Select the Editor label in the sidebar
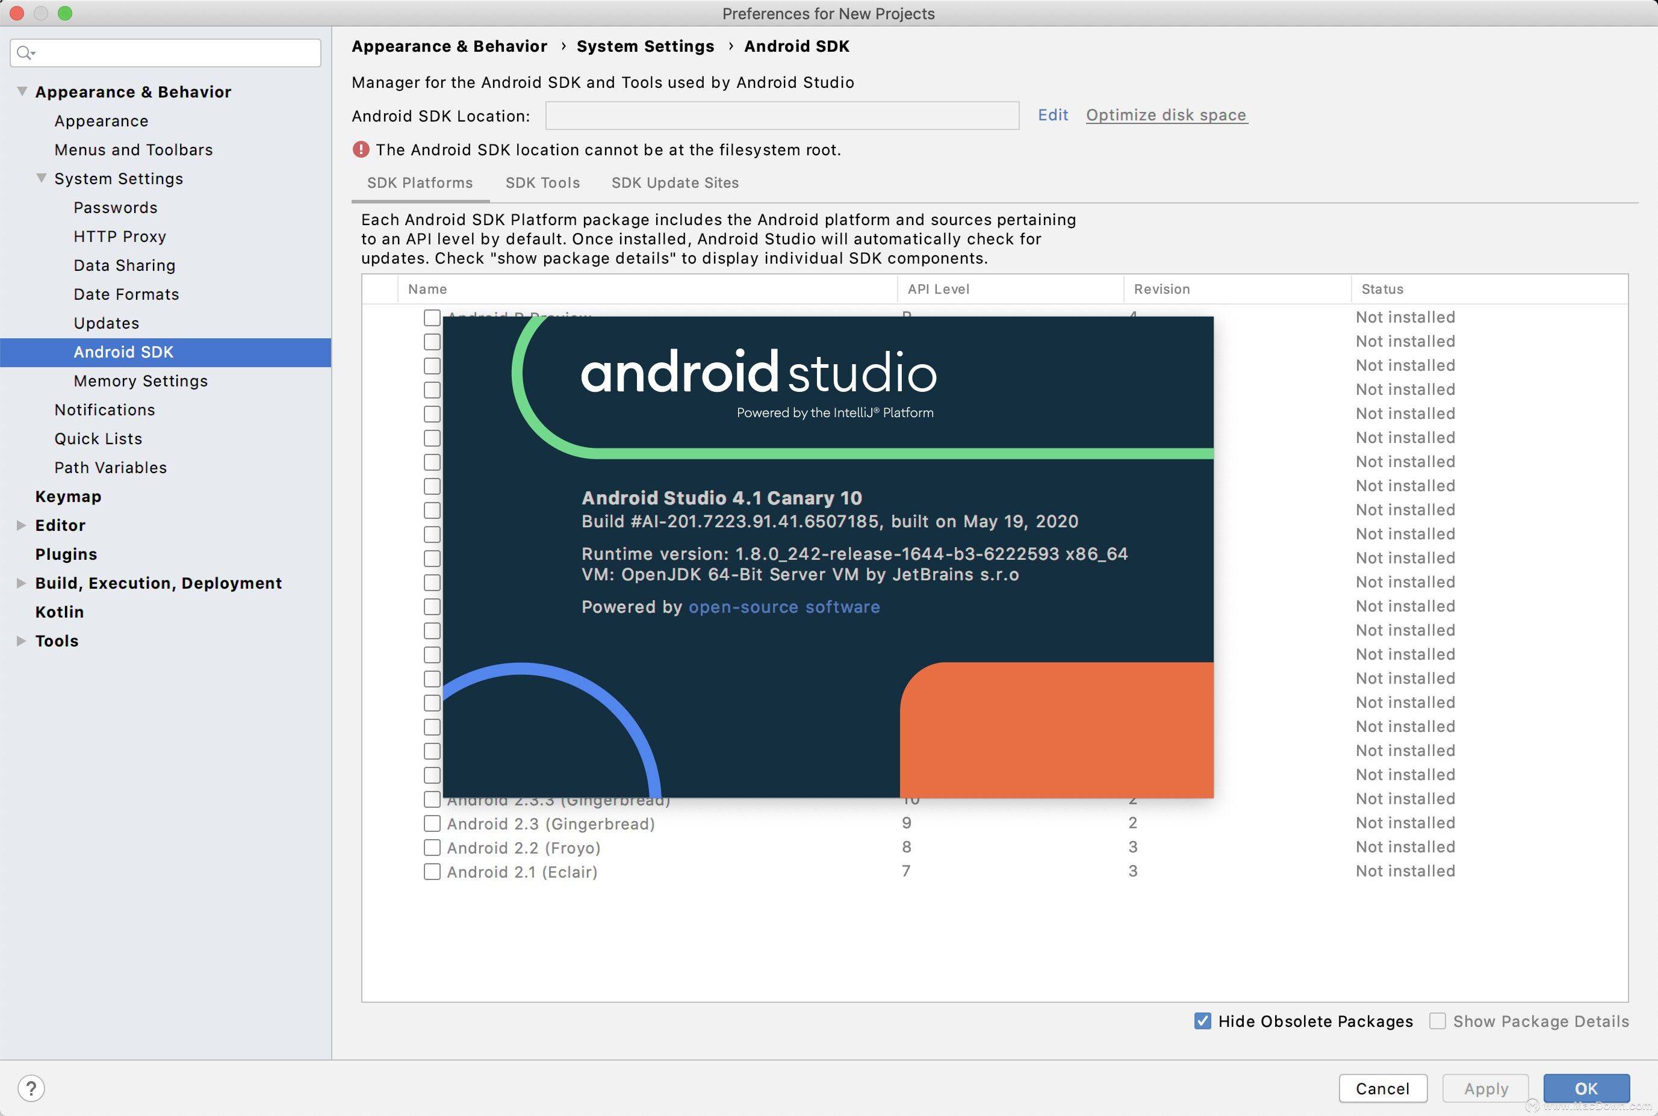Screen dimensions: 1658x1116 pos(60,525)
